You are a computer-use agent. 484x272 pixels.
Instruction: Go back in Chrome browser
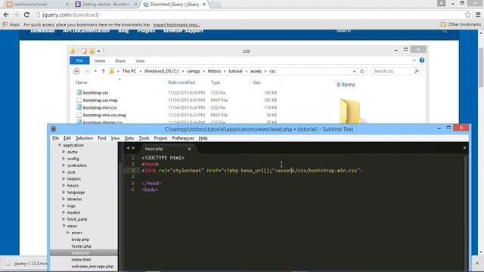click(x=6, y=14)
